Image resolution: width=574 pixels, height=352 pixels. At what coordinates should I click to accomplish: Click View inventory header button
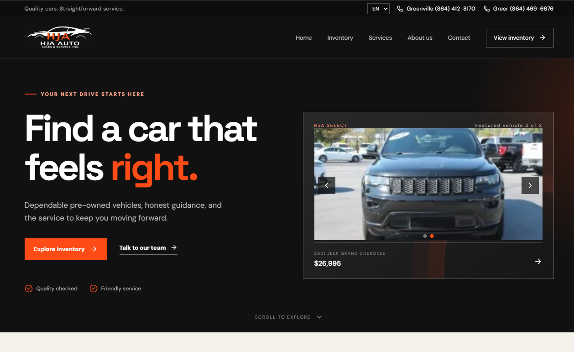(520, 38)
